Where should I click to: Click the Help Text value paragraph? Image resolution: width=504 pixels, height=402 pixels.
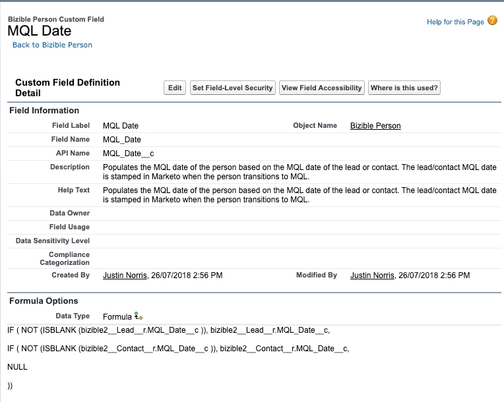coord(299,195)
